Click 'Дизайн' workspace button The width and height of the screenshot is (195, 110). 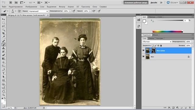[154, 2]
